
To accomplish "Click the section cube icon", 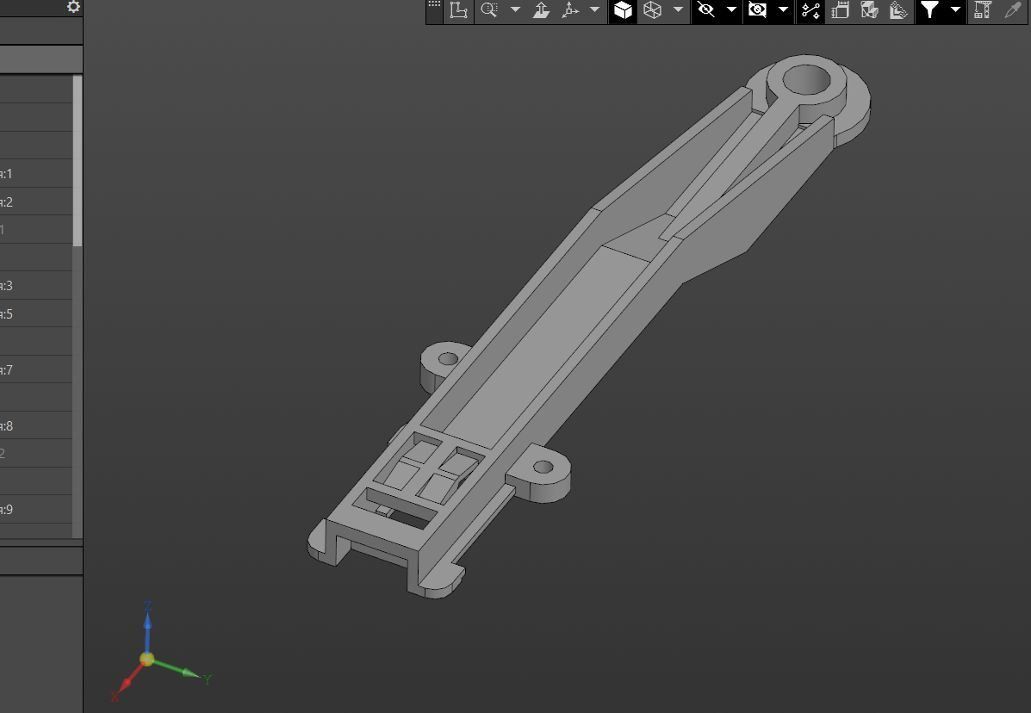I will (869, 9).
